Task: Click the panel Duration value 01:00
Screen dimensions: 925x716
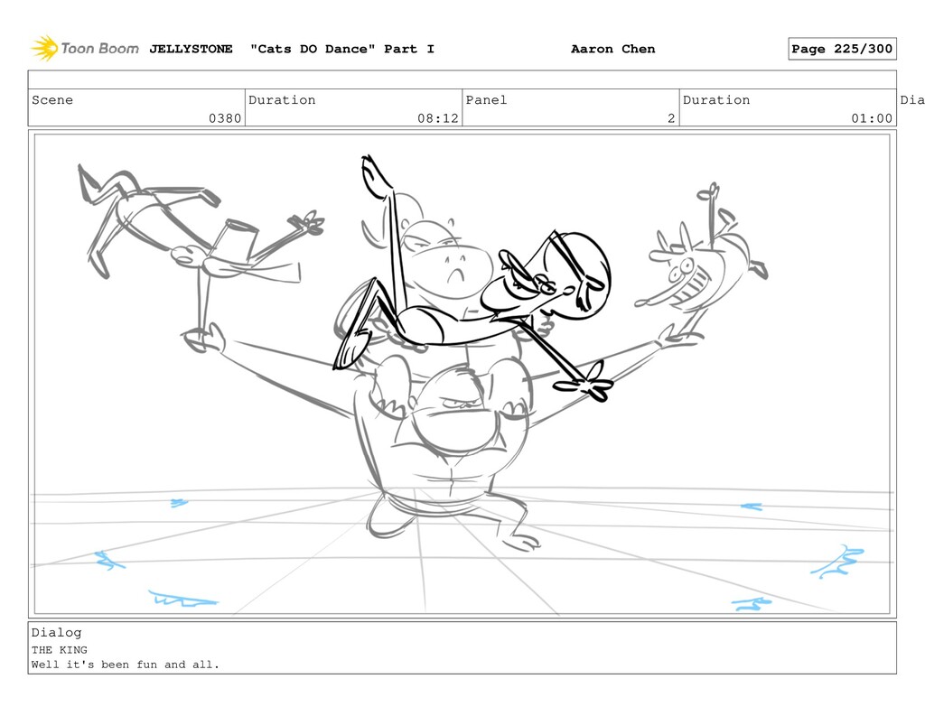Action: tap(872, 118)
